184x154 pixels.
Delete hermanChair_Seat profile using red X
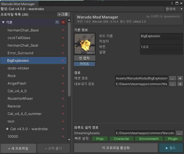pyautogui.click(x=63, y=45)
